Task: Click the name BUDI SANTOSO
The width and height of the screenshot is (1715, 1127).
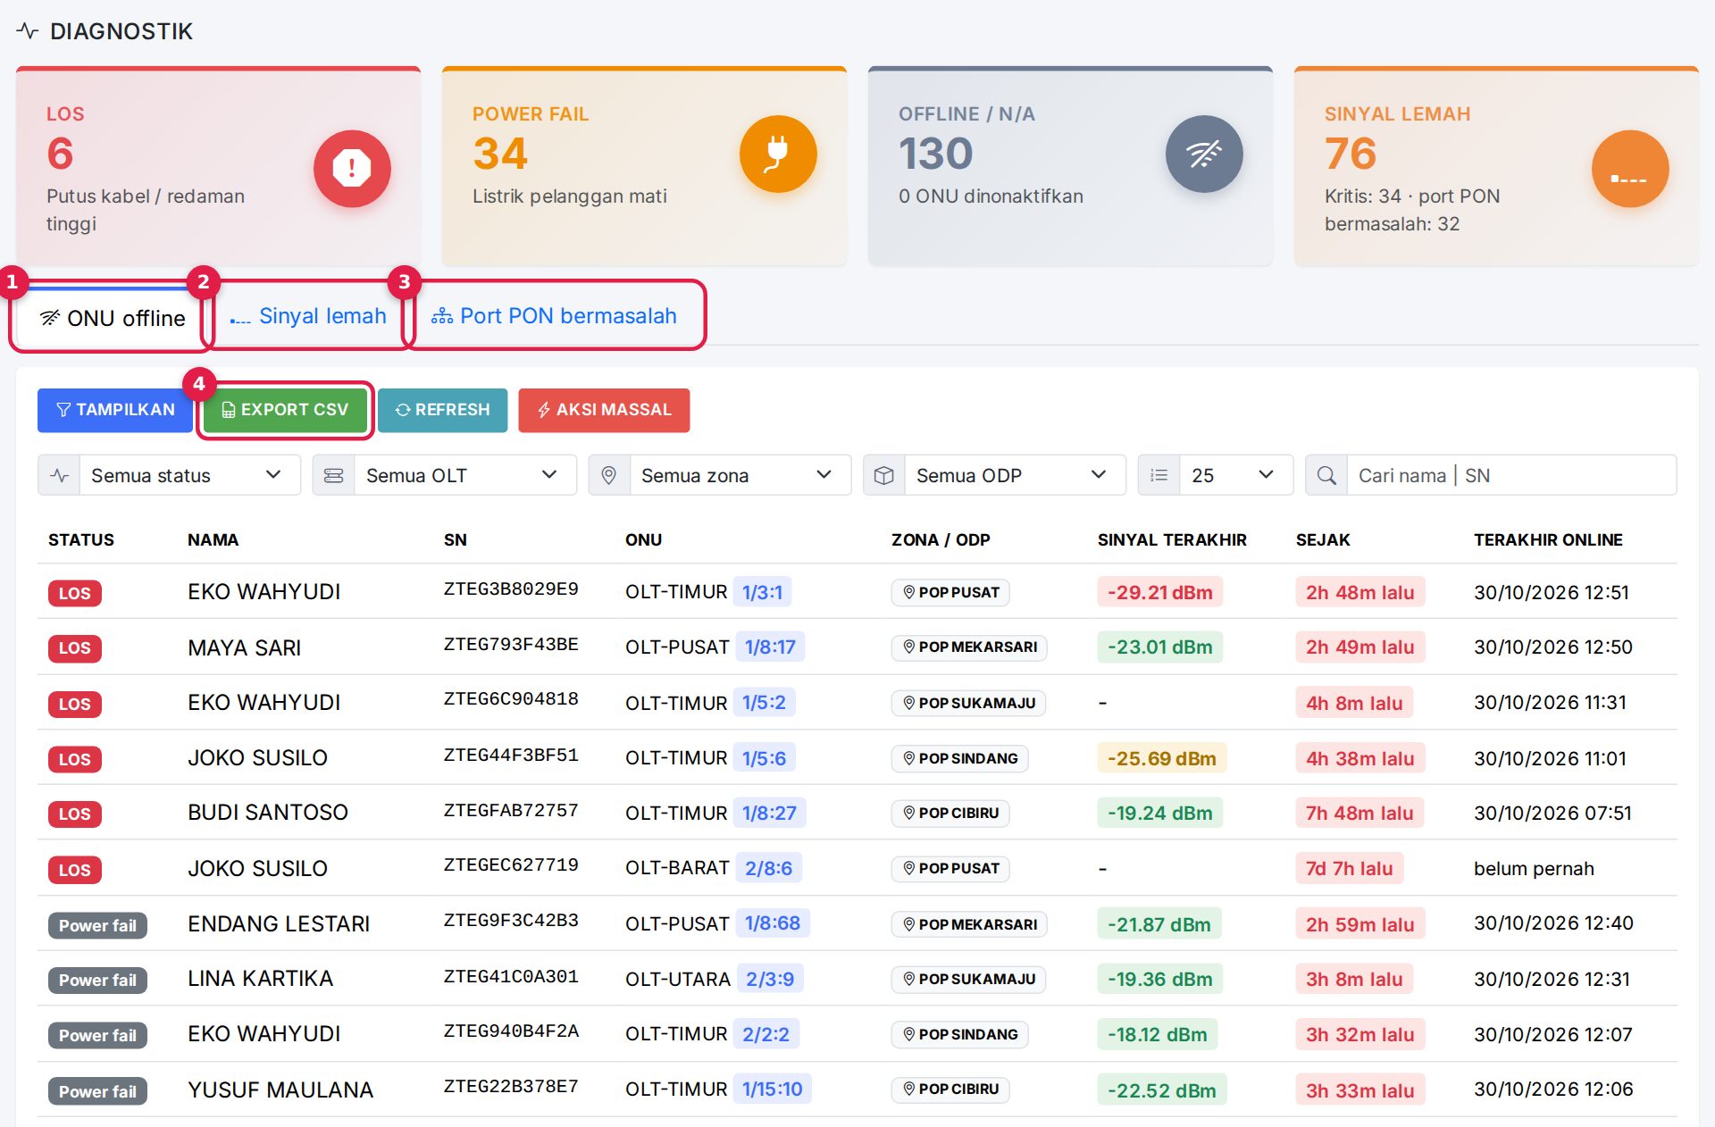Action: (x=268, y=813)
